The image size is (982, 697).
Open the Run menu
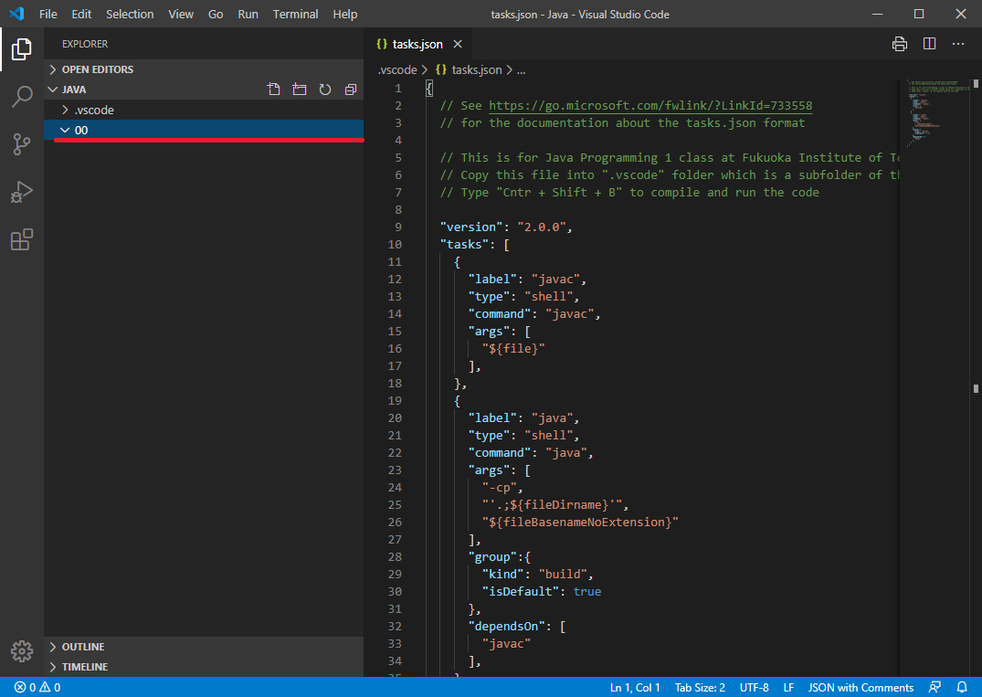[248, 14]
